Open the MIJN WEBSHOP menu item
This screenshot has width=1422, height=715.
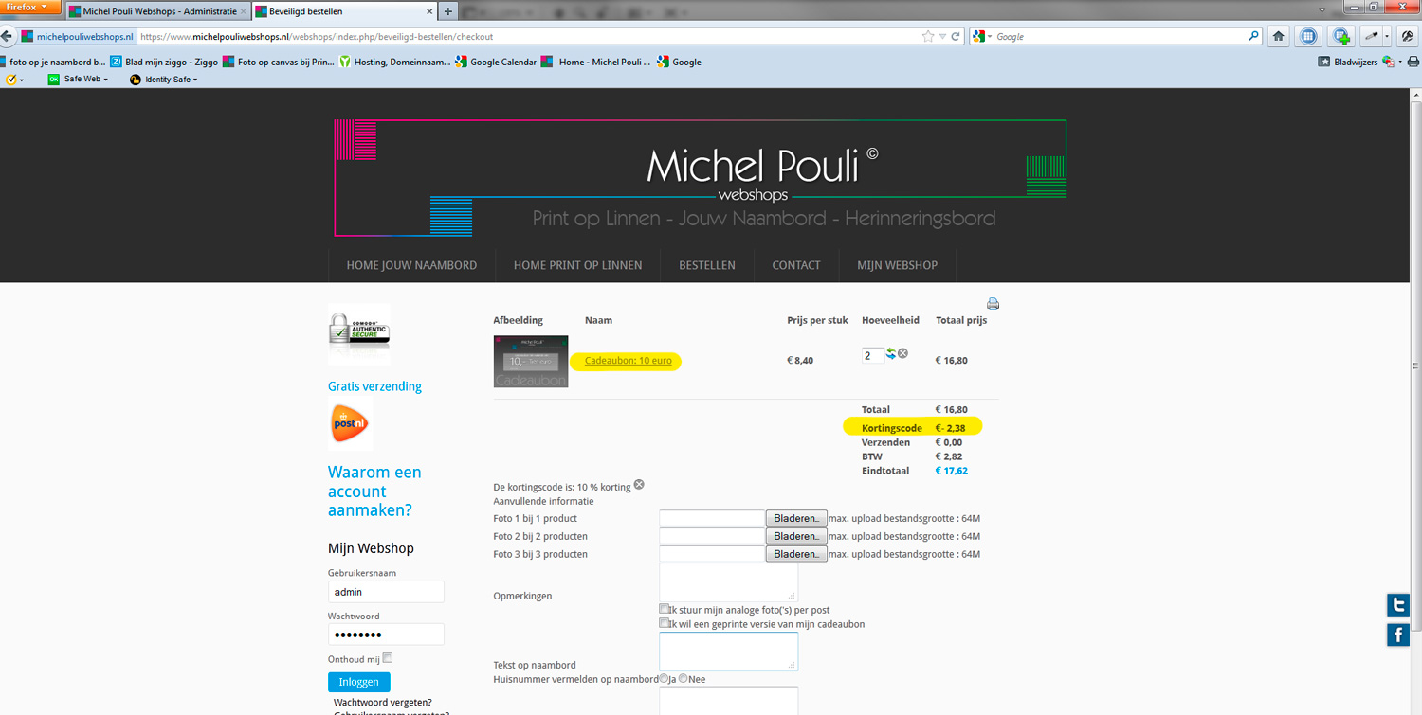pyautogui.click(x=898, y=265)
